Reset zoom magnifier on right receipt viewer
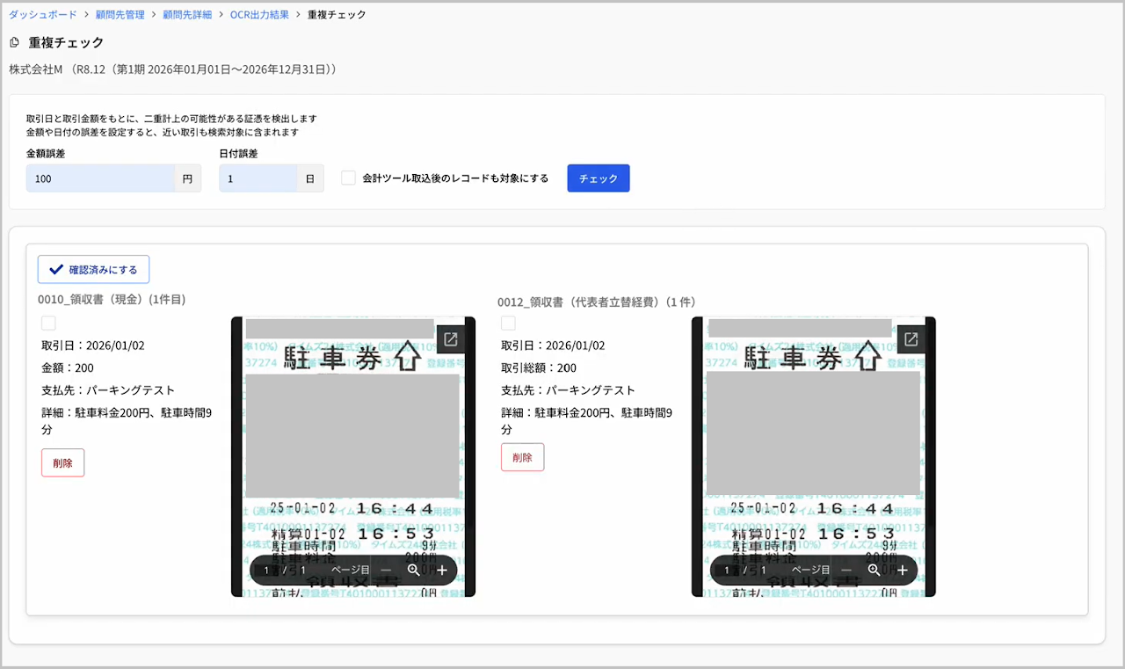This screenshot has width=1125, height=669. [875, 570]
